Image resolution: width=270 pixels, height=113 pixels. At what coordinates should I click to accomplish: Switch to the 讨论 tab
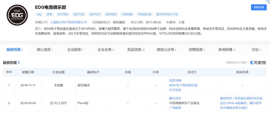(x=256, y=50)
